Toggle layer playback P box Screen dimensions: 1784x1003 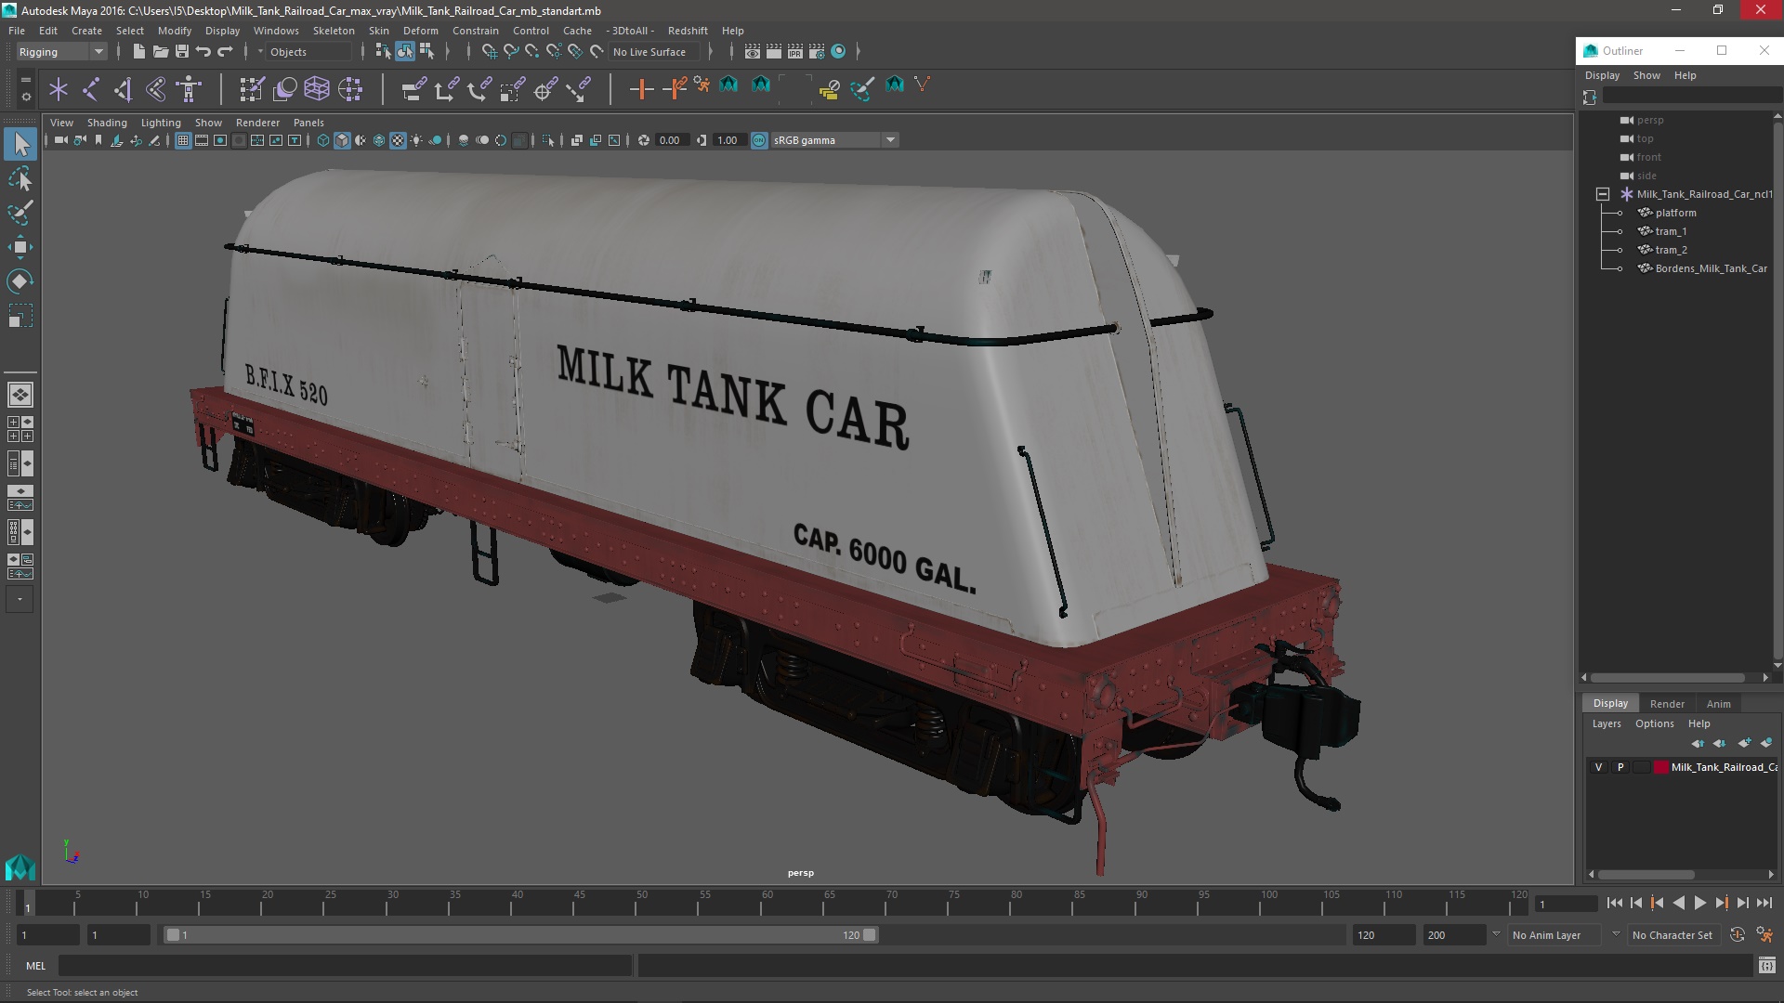[x=1620, y=767]
